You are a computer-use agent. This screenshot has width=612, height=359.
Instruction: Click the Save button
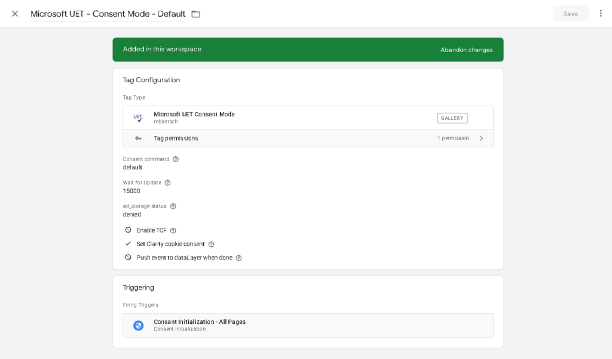pyautogui.click(x=570, y=14)
